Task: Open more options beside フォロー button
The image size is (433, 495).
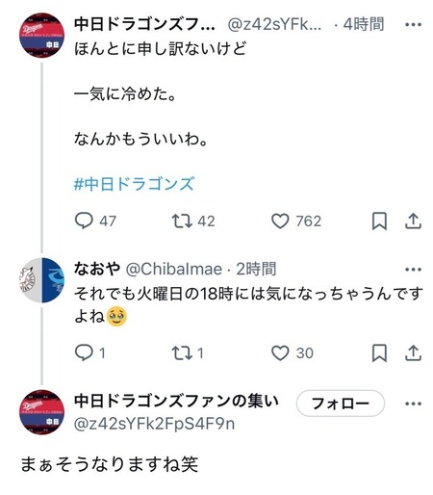Action: coord(413,404)
